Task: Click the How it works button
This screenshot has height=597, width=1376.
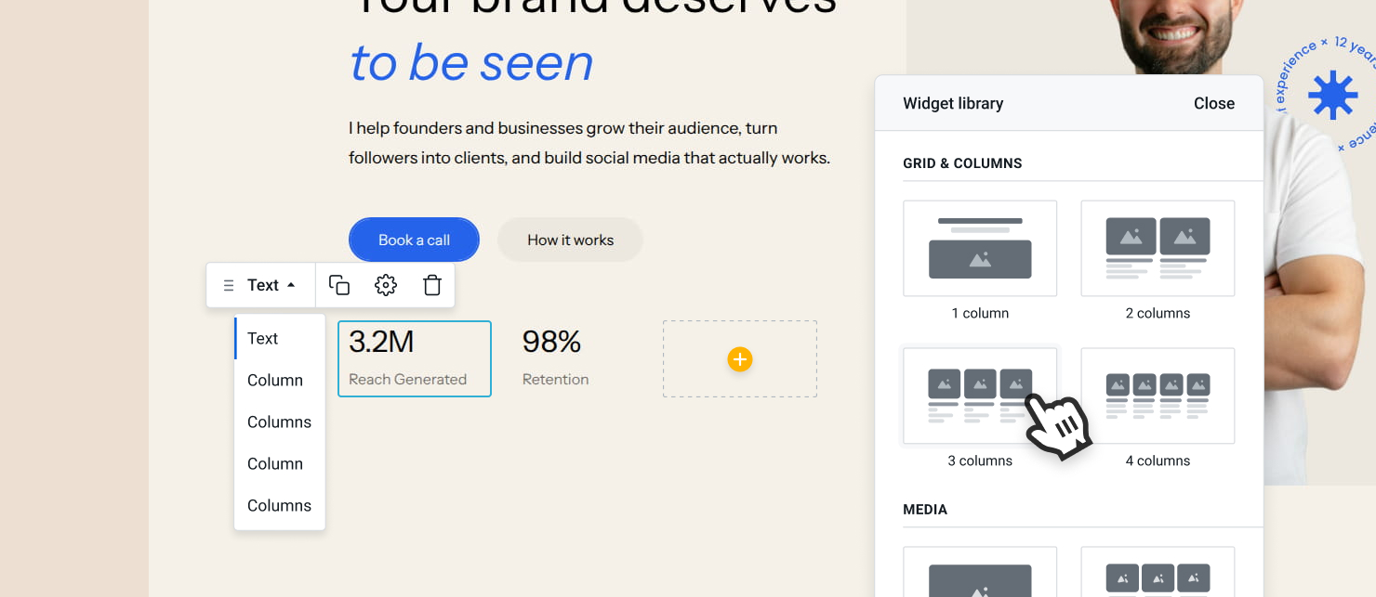Action: (570, 240)
